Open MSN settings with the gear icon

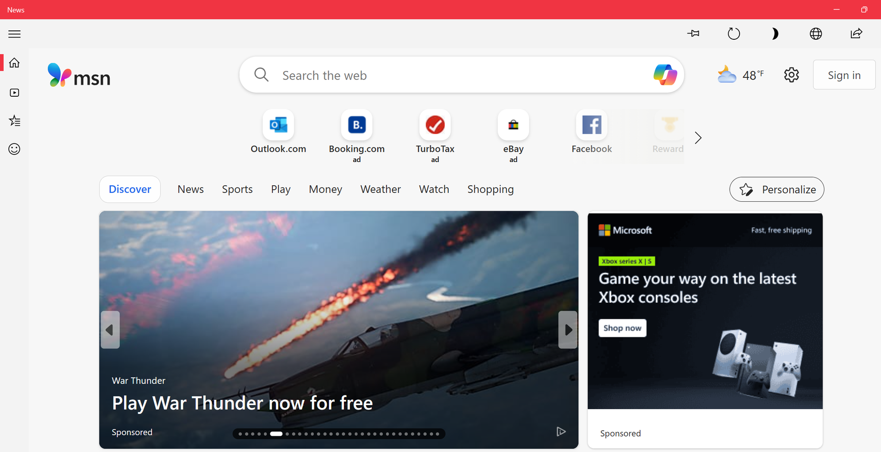click(x=791, y=75)
